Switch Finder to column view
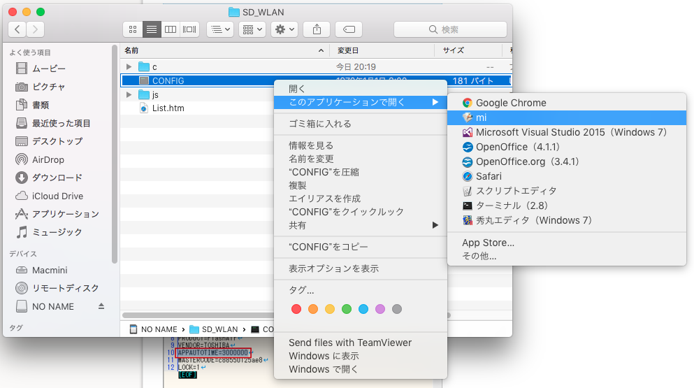The image size is (694, 388). tap(171, 29)
